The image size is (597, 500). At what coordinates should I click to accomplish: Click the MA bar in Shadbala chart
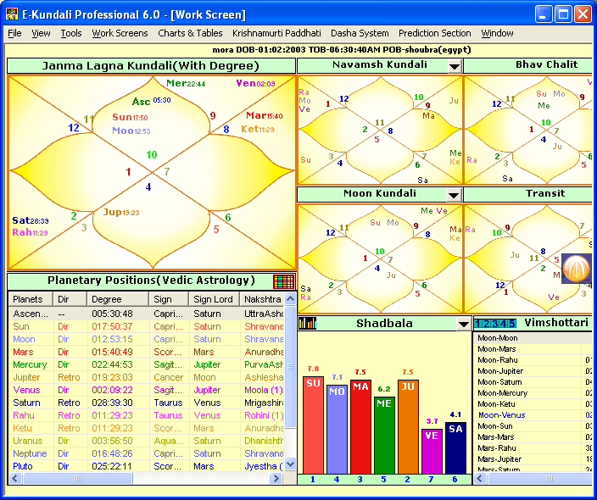(360, 426)
